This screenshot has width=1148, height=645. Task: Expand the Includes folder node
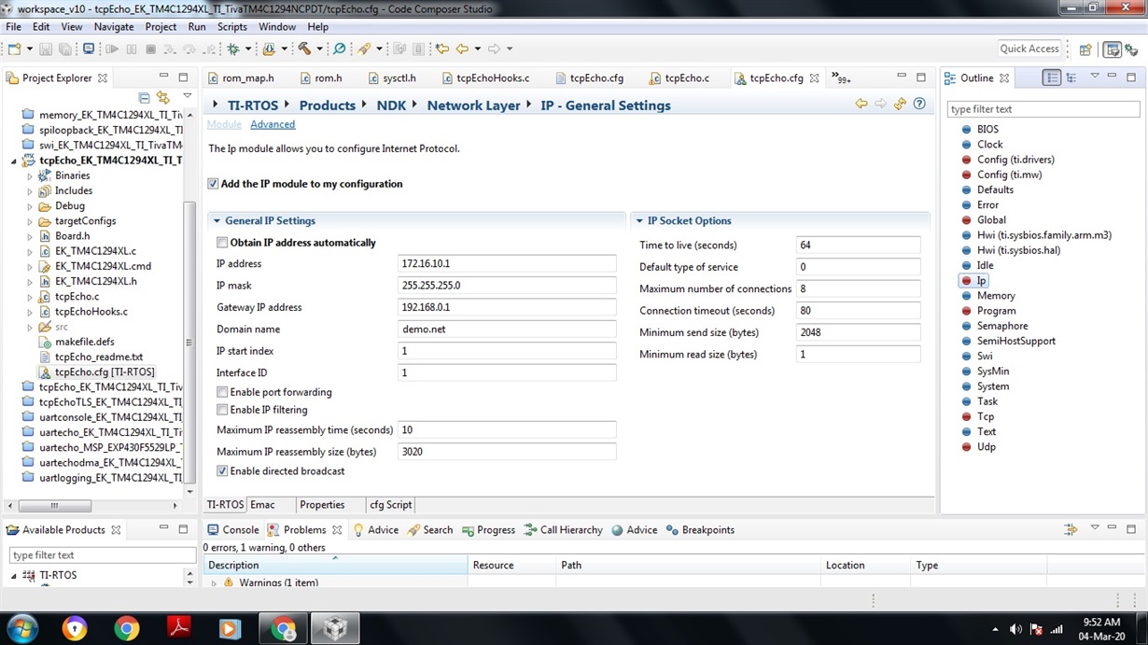pos(30,190)
